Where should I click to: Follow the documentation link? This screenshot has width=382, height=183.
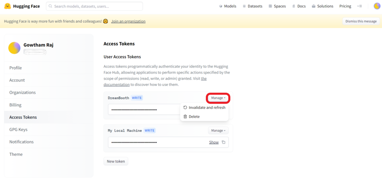(x=117, y=84)
